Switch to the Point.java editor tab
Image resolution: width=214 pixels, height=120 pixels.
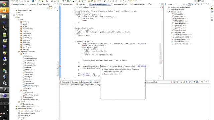81,4
